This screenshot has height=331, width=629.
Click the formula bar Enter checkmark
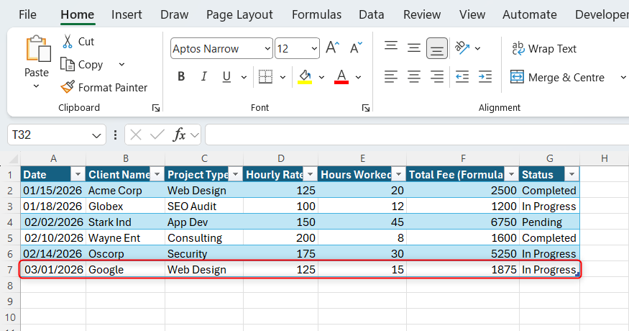coord(157,135)
